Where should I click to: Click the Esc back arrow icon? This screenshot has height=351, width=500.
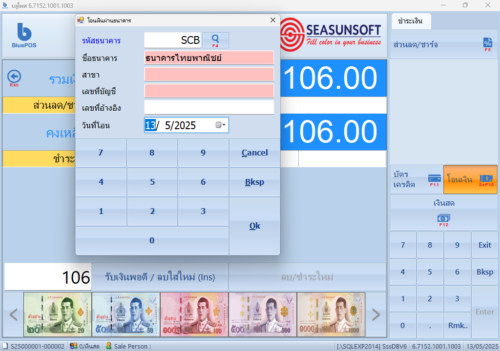point(15,77)
